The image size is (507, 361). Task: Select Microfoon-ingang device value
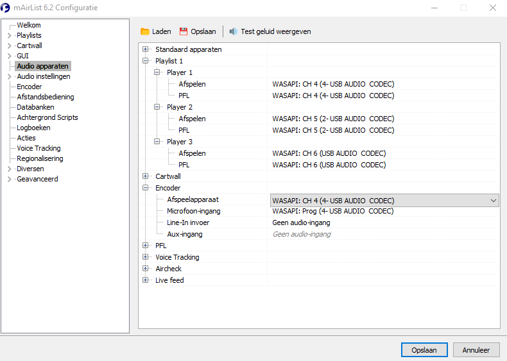coord(332,211)
